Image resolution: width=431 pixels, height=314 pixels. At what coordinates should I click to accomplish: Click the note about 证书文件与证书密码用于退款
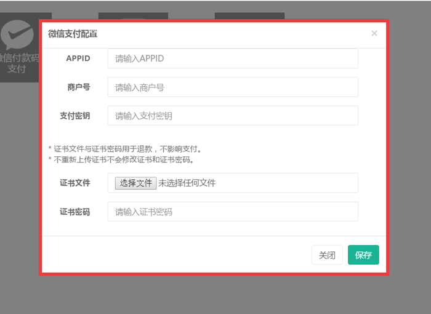[x=126, y=149]
